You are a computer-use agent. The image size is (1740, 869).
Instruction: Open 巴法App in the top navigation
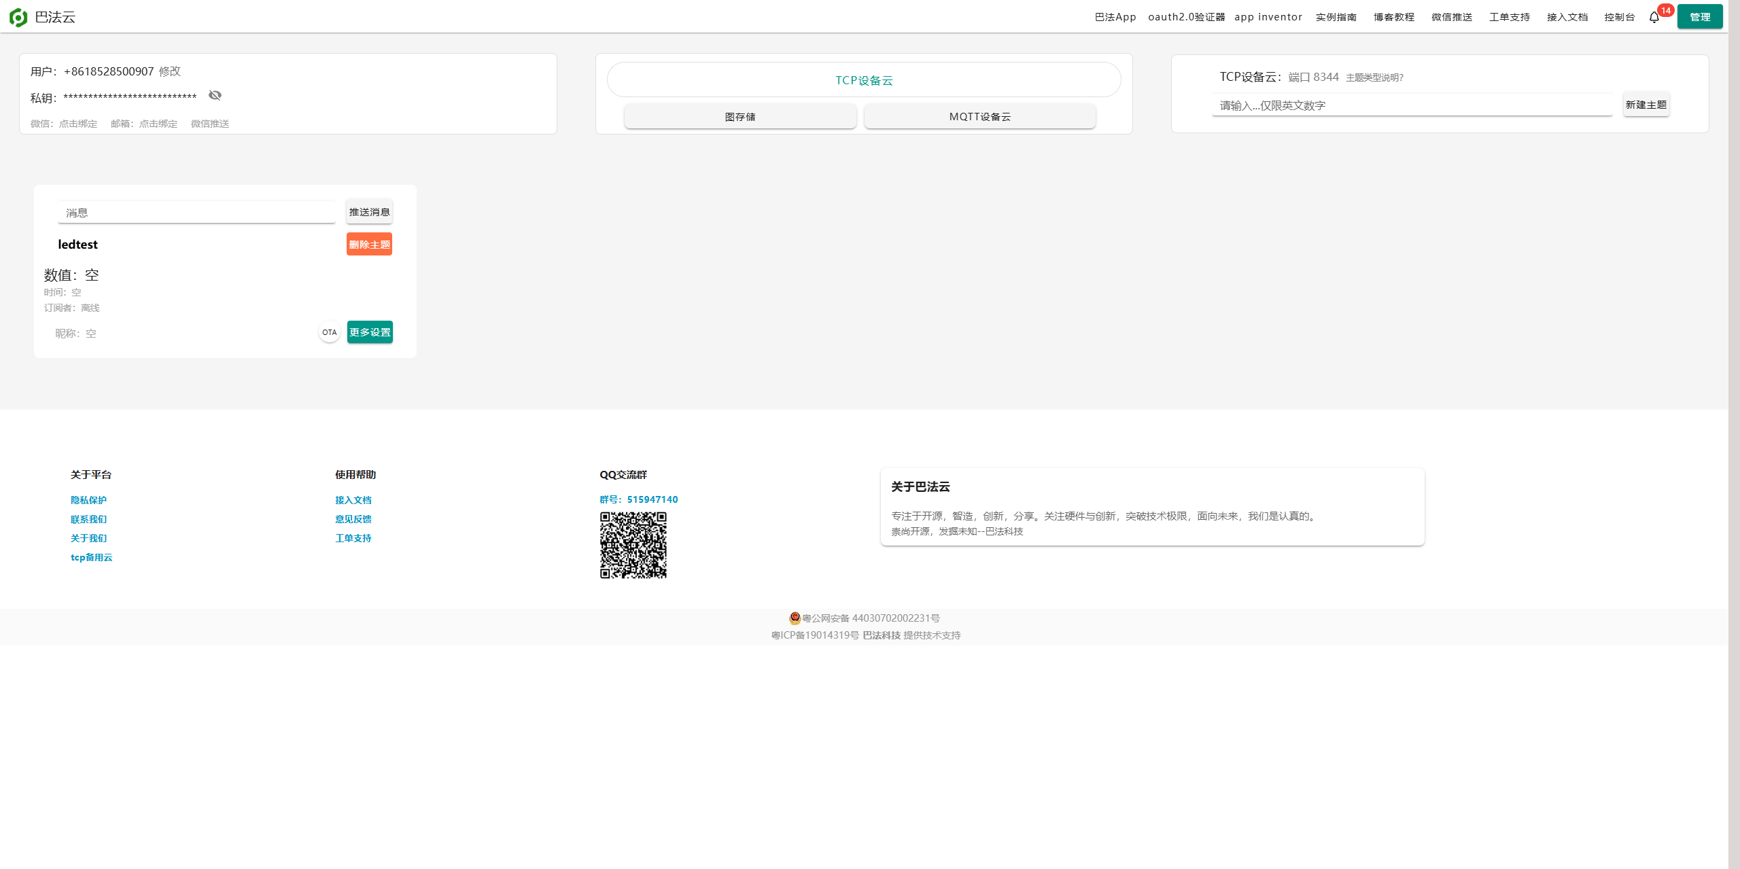click(1115, 17)
